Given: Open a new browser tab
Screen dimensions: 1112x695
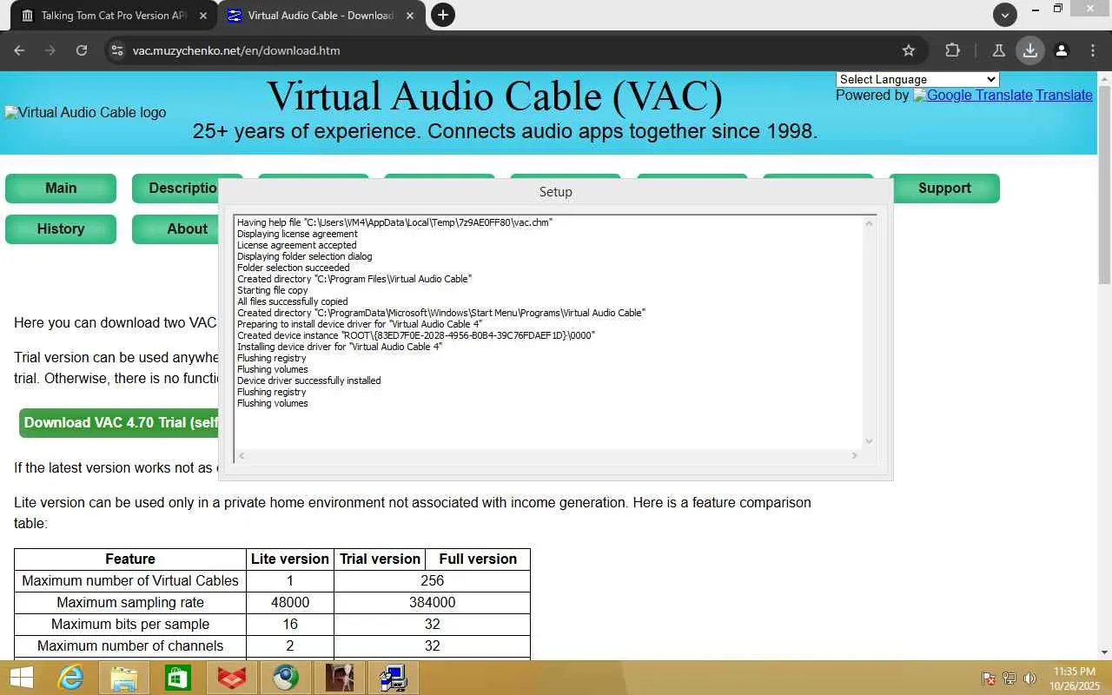Looking at the screenshot, I should (x=443, y=15).
